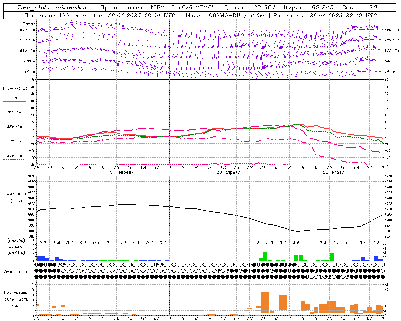This screenshot has height=321, width=401.
Task: Click the 2.2 precipitation total
Action: pyautogui.click(x=269, y=243)
